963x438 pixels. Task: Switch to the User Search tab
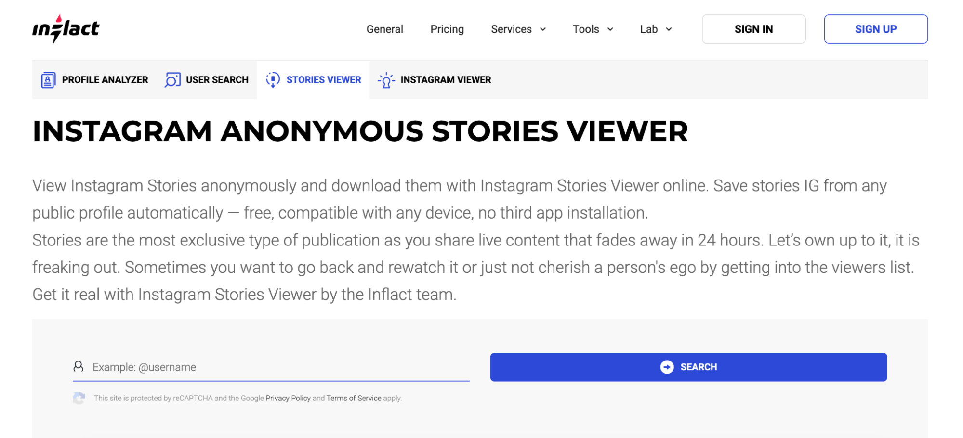(207, 80)
